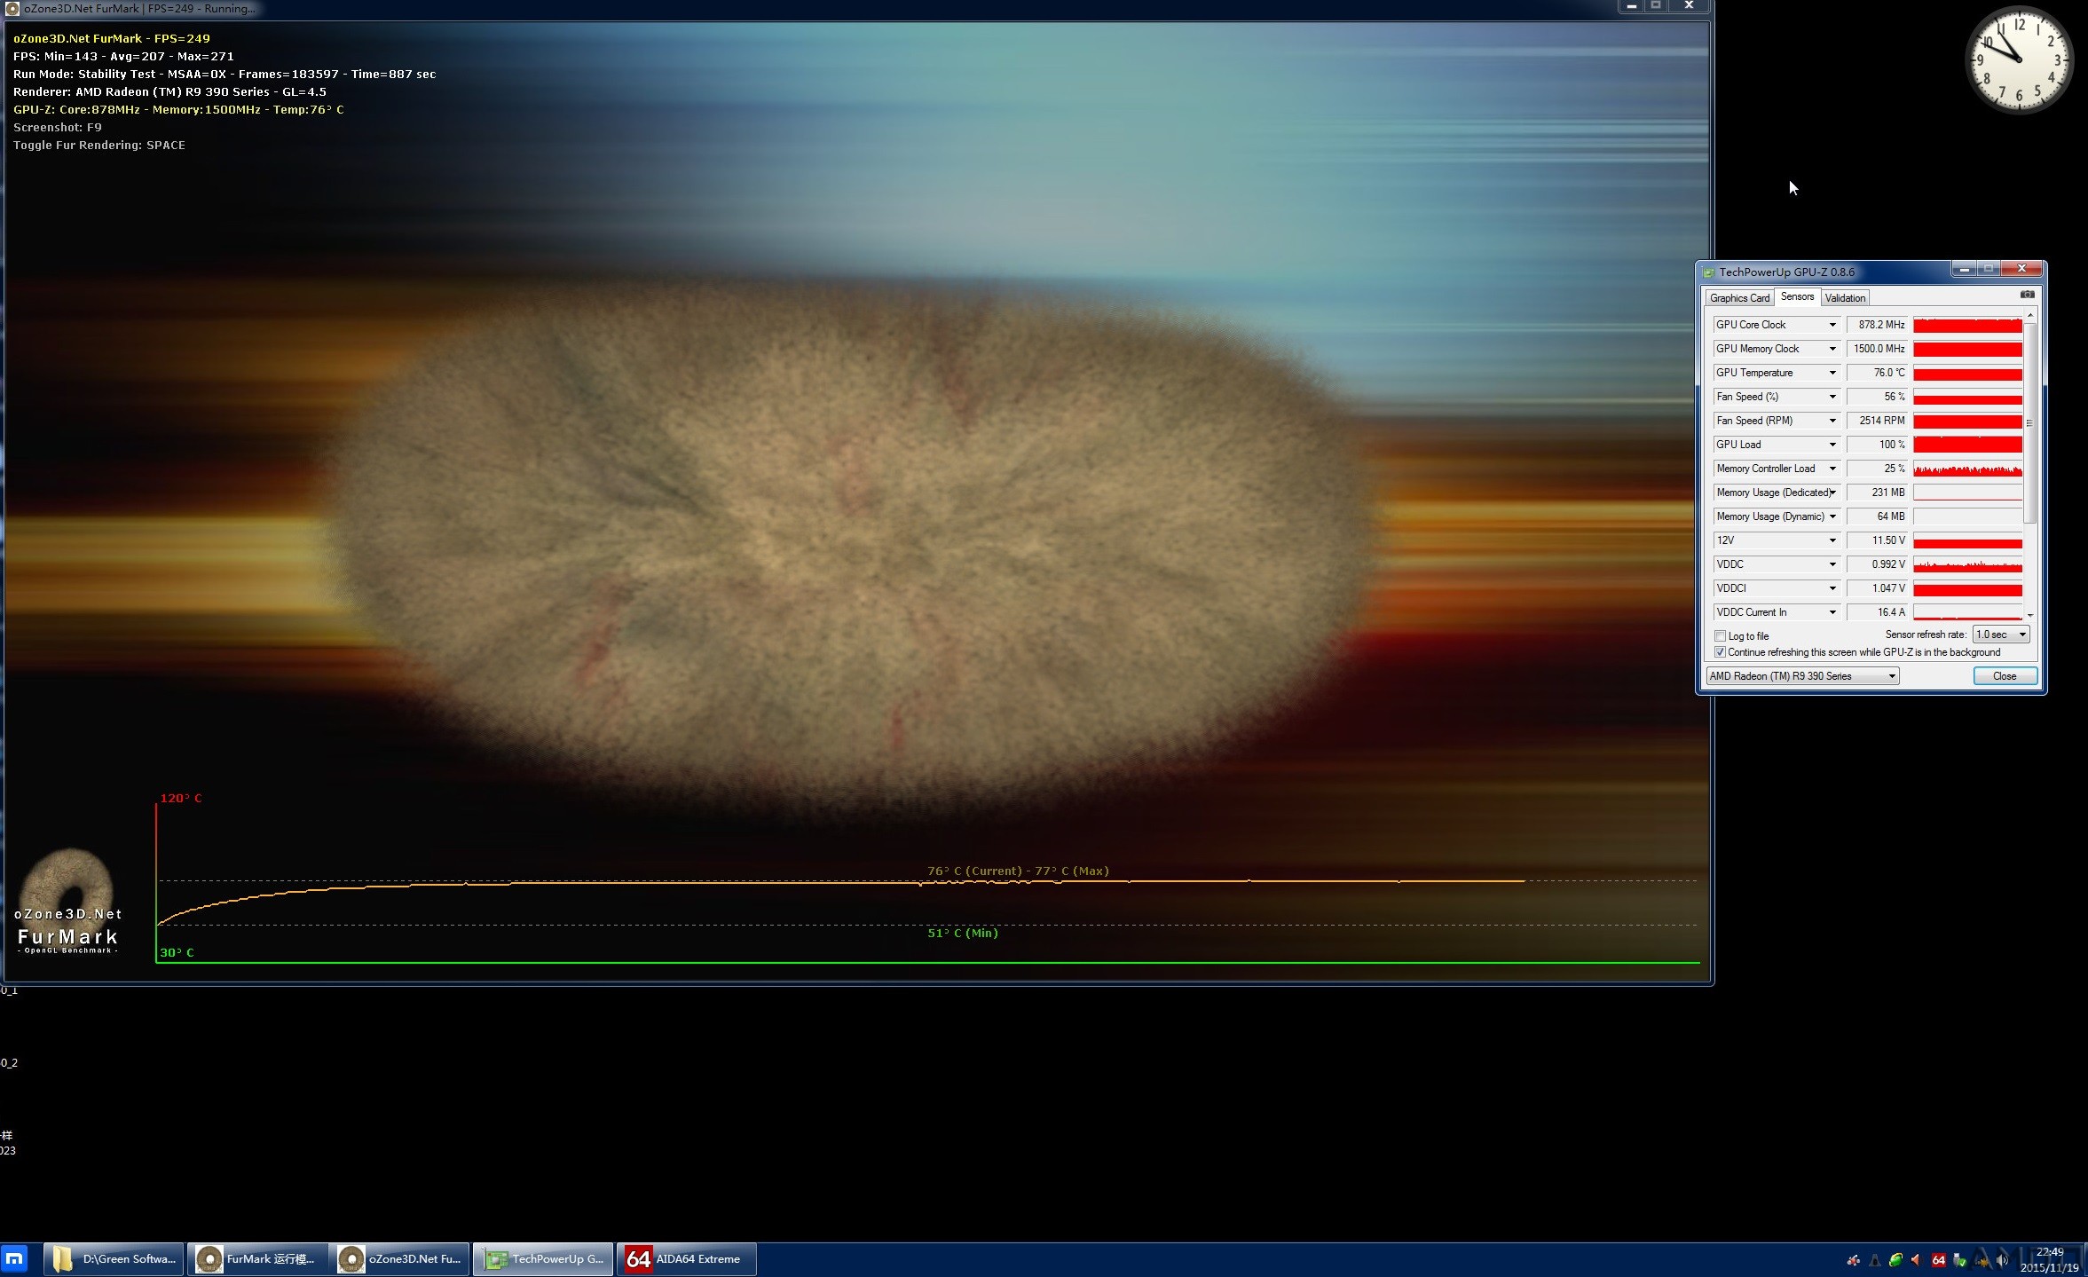Click the Close button in GPU-Z

[x=2005, y=676]
